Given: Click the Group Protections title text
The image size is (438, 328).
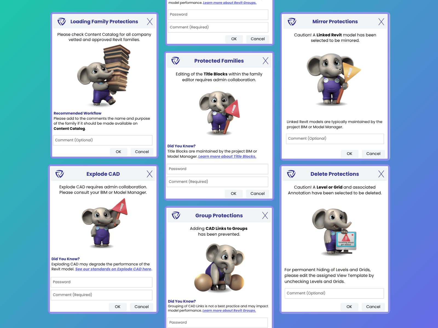Looking at the screenshot, I should pos(219,216).
